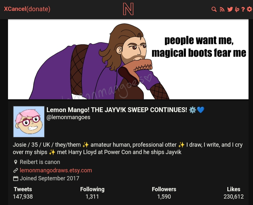This screenshot has width=253, height=205.
Task: Open the search icon in header
Action: point(214,9)
